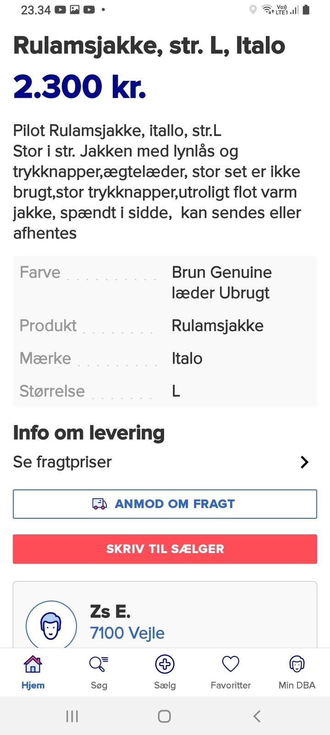
Task: Tap the seller avatar icon
Action: 51,626
